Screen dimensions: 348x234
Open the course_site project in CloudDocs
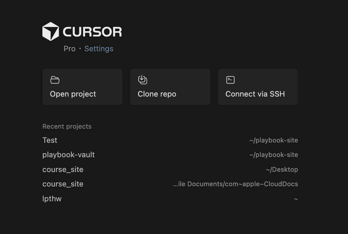click(x=63, y=184)
